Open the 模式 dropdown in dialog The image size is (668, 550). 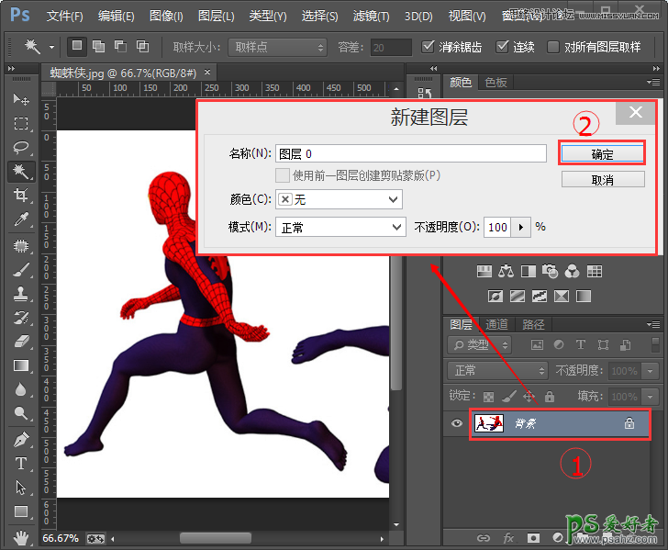coord(340,227)
